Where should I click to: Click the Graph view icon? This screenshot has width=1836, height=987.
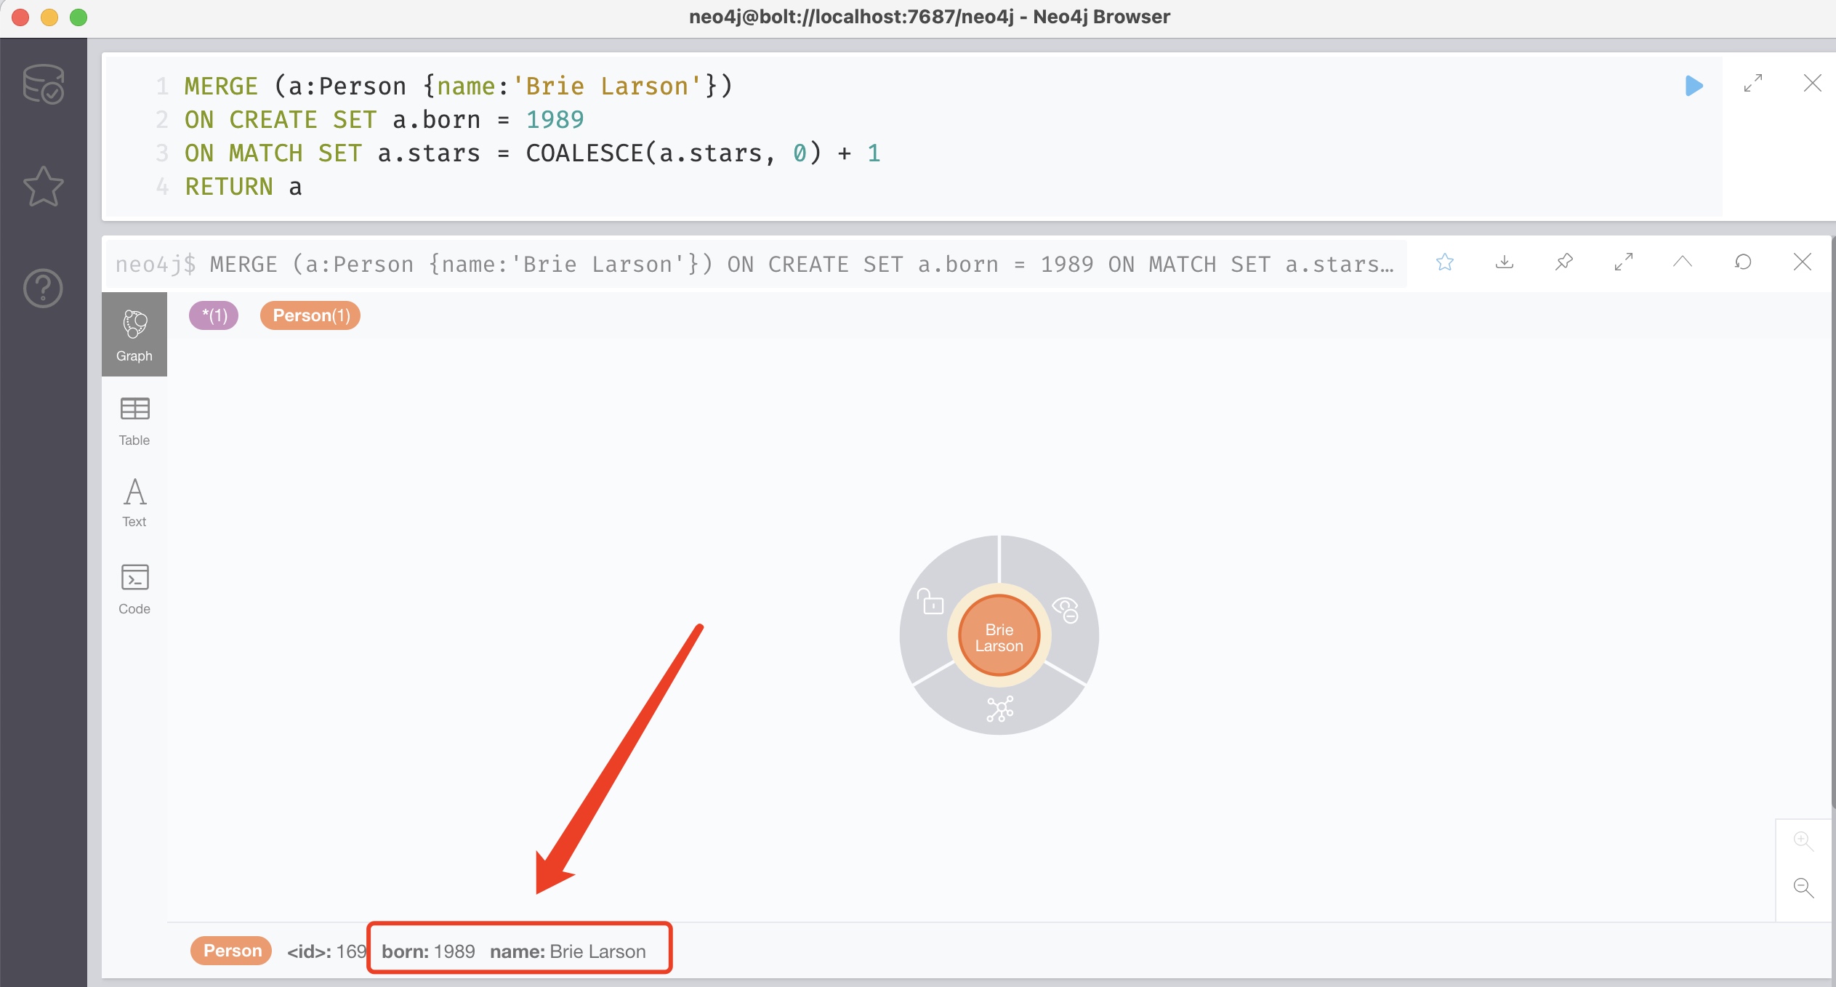coord(135,334)
